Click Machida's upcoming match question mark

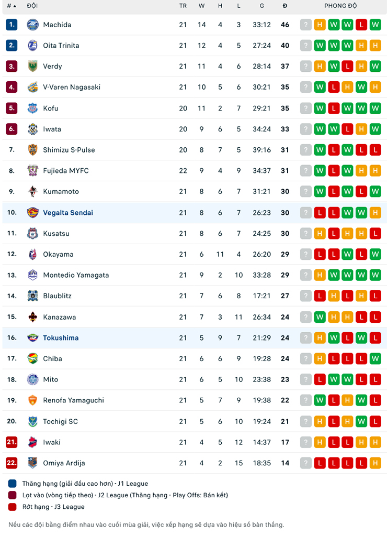306,25
